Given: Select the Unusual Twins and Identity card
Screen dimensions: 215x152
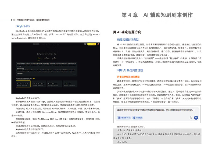Looking at the screenshot, I should [23, 84].
